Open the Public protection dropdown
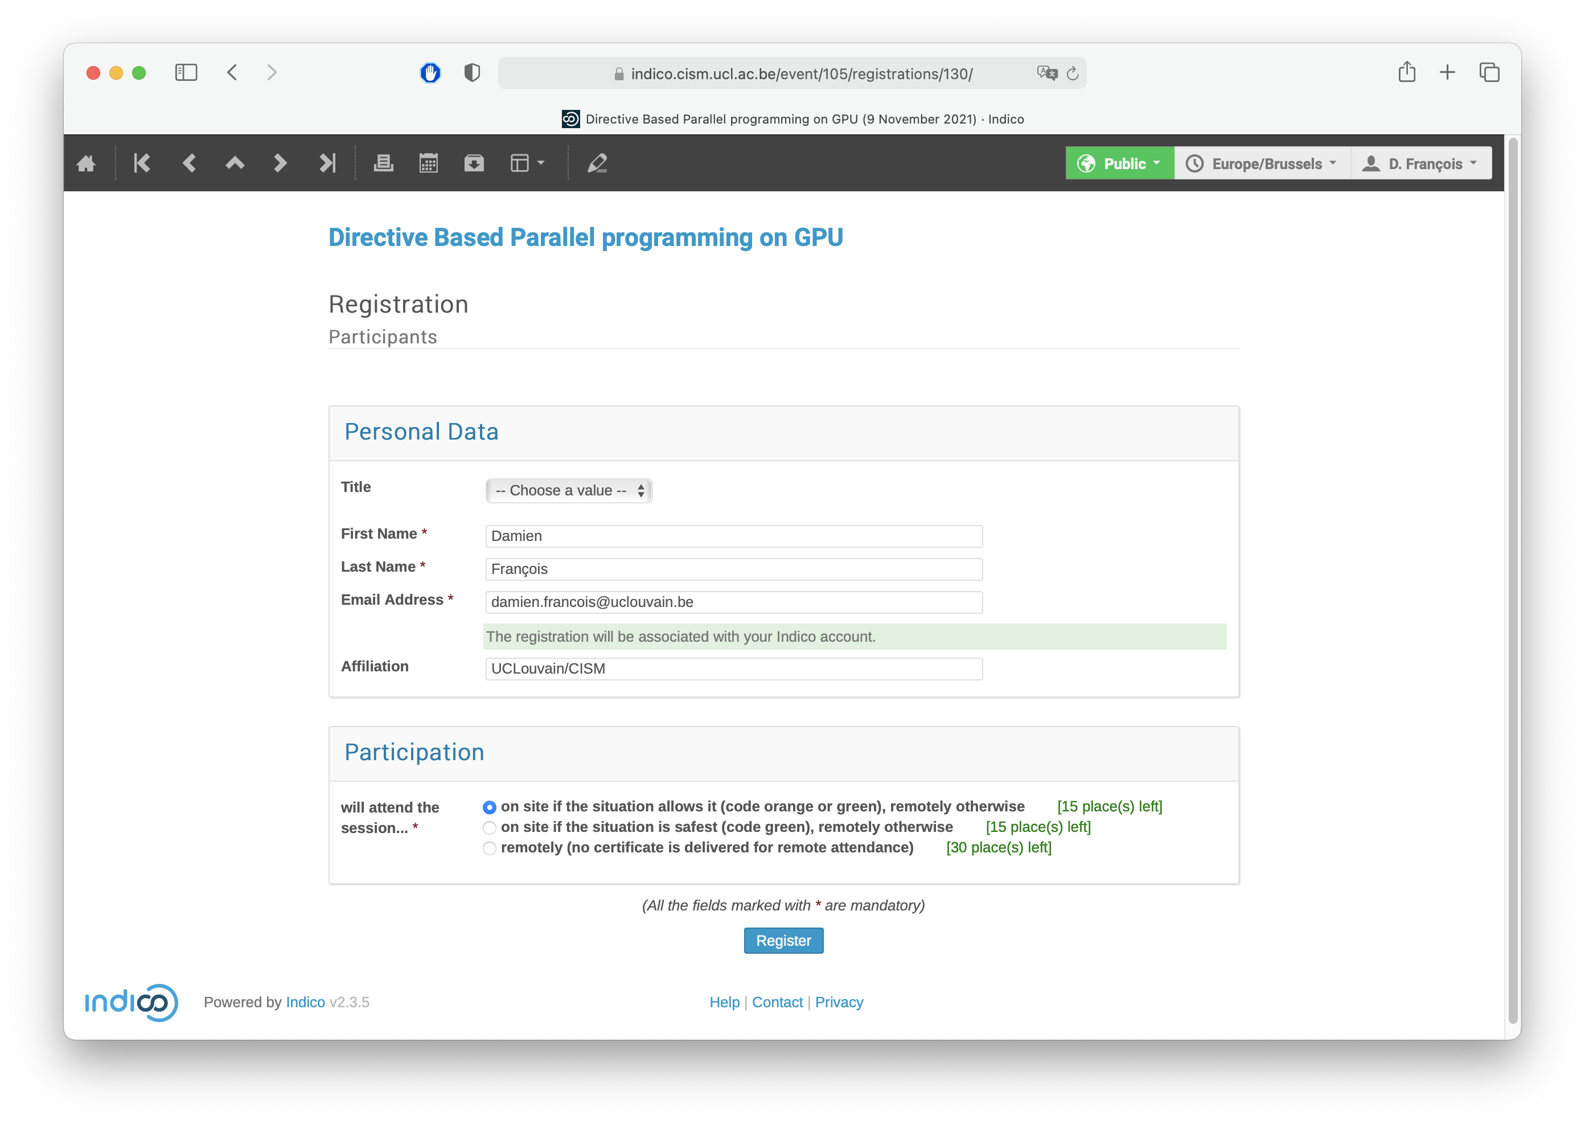This screenshot has width=1585, height=1124. click(1119, 163)
